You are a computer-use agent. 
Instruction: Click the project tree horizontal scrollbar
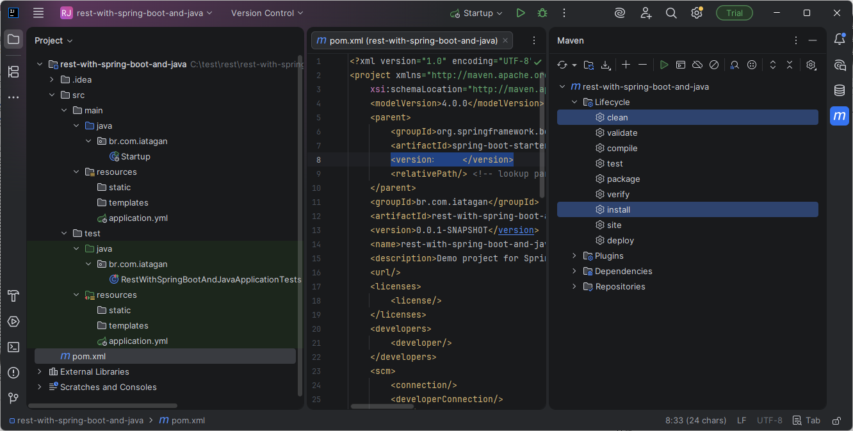102,405
